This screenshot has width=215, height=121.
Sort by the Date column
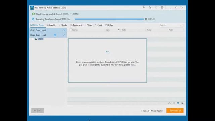(x=124, y=30)
